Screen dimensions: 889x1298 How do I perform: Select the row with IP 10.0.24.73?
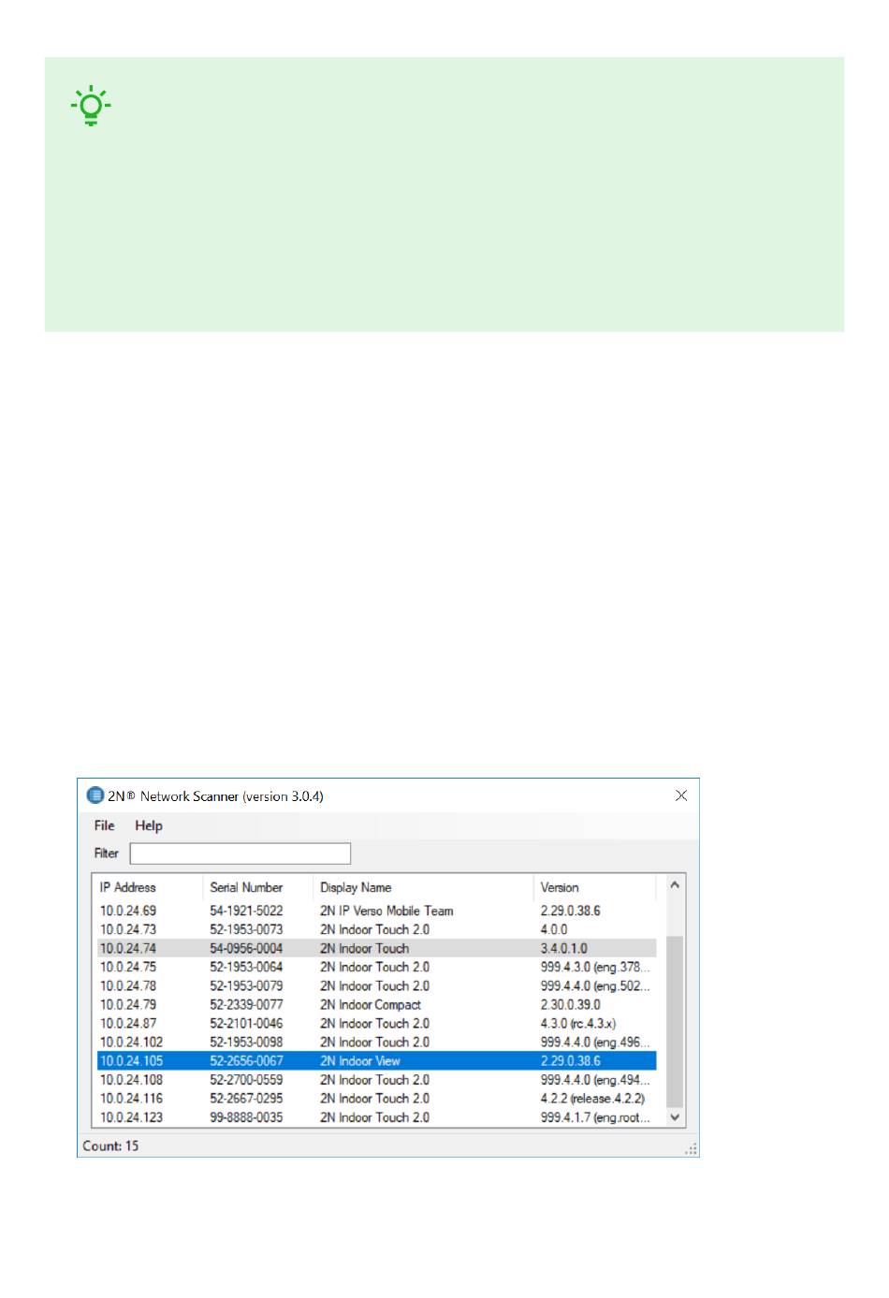coord(377,929)
